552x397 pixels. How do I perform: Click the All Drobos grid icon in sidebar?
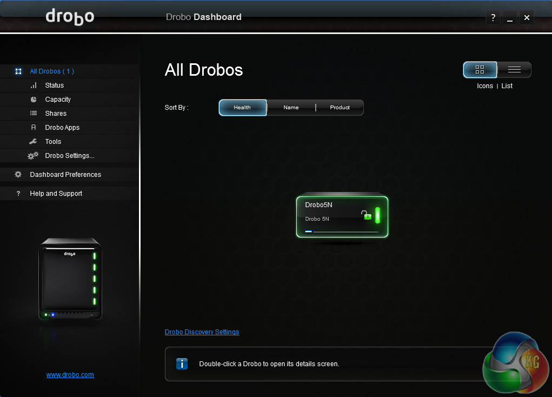(18, 71)
